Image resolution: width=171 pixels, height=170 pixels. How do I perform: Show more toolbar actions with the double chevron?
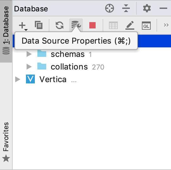click(166, 25)
